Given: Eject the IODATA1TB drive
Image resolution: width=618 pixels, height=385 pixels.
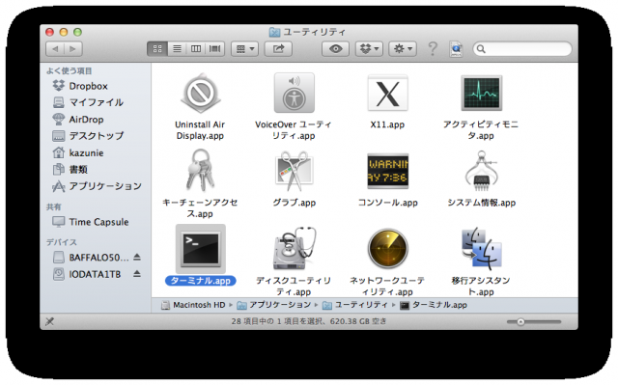Looking at the screenshot, I should (x=137, y=274).
